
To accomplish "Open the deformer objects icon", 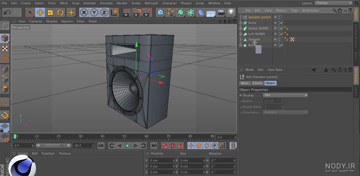I will [x=201, y=12].
